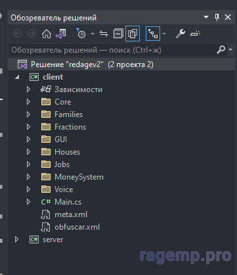
Task: Collapse the client project node
Action: point(17,77)
